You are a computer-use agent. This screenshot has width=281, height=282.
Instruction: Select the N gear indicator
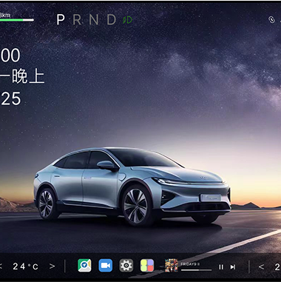point(94,19)
